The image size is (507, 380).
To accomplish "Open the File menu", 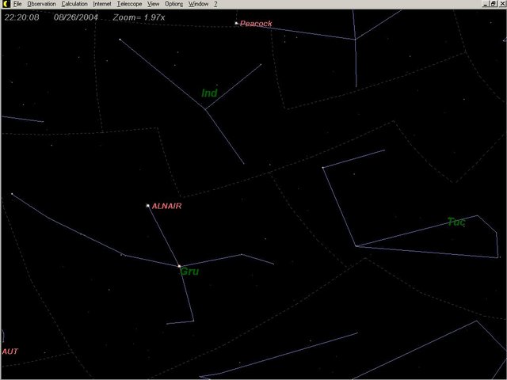I will point(17,4).
